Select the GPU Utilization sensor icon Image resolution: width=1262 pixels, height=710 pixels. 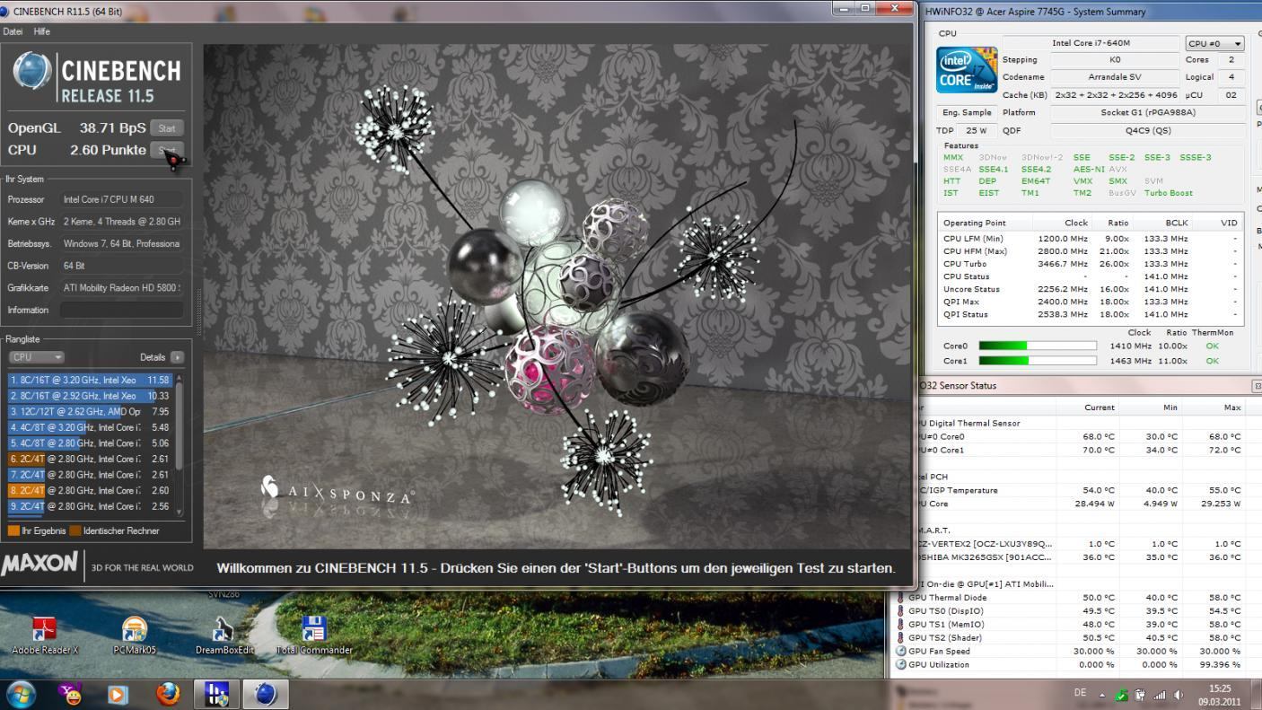pyautogui.click(x=901, y=664)
